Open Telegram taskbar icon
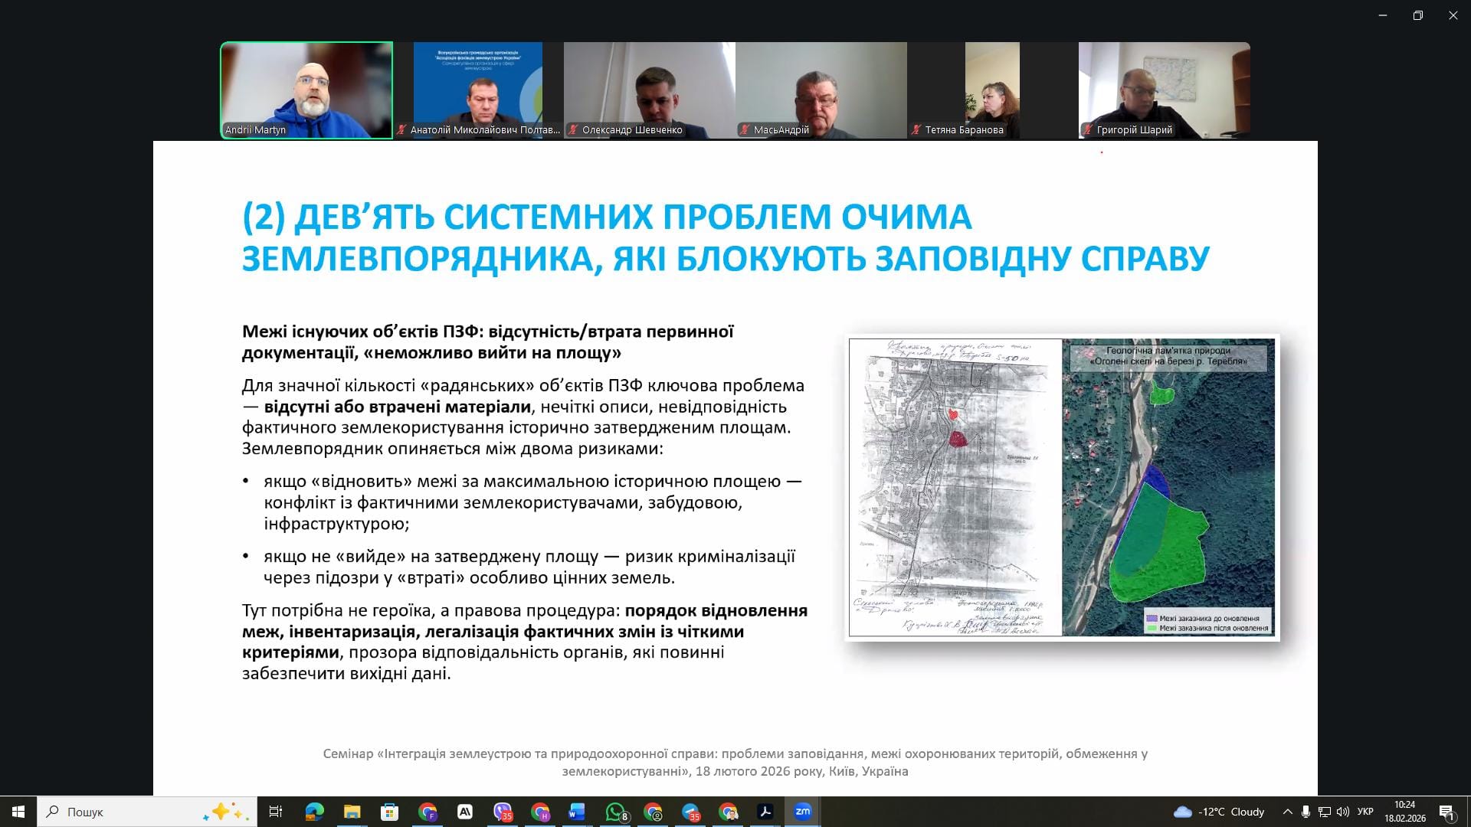The image size is (1471, 827). tap(690, 812)
